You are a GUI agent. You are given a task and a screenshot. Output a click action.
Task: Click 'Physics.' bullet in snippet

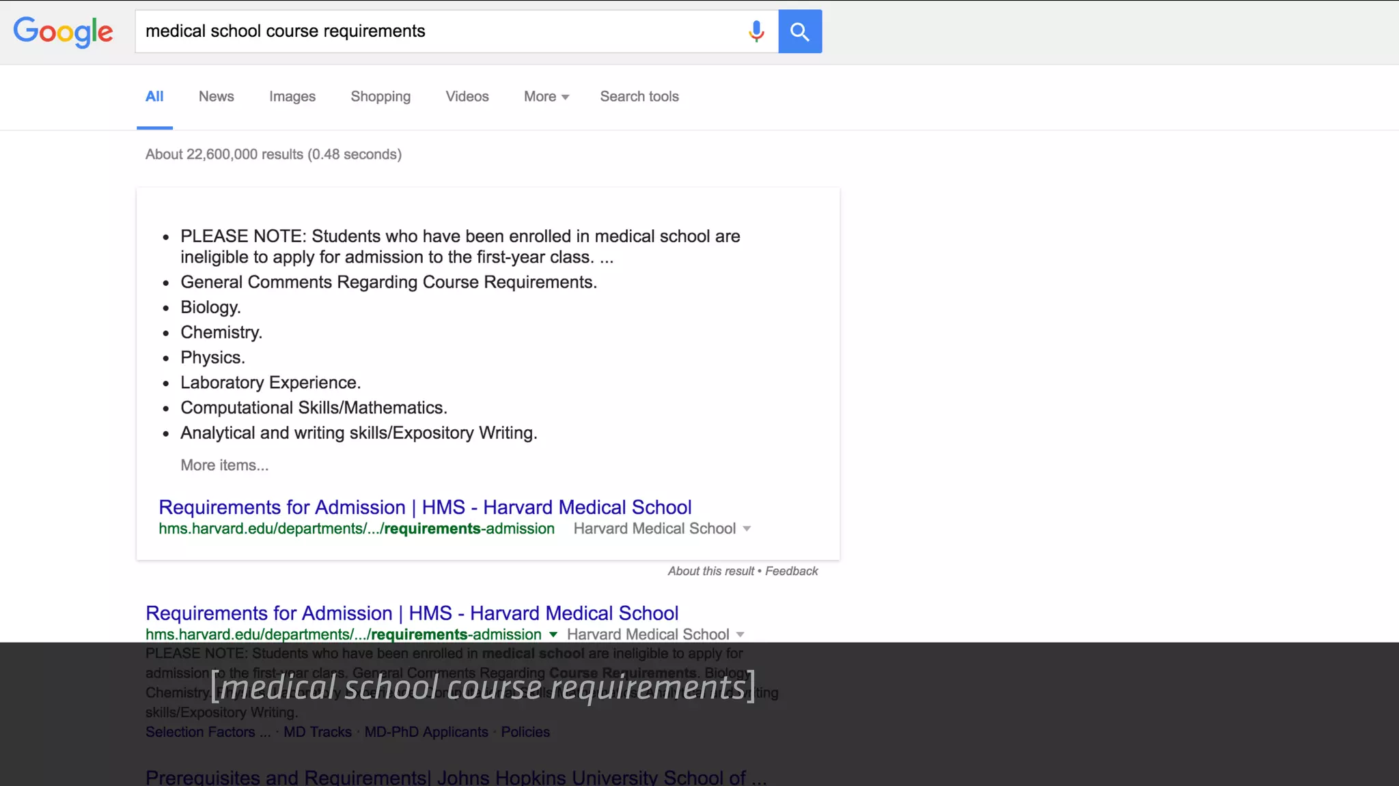coord(212,358)
